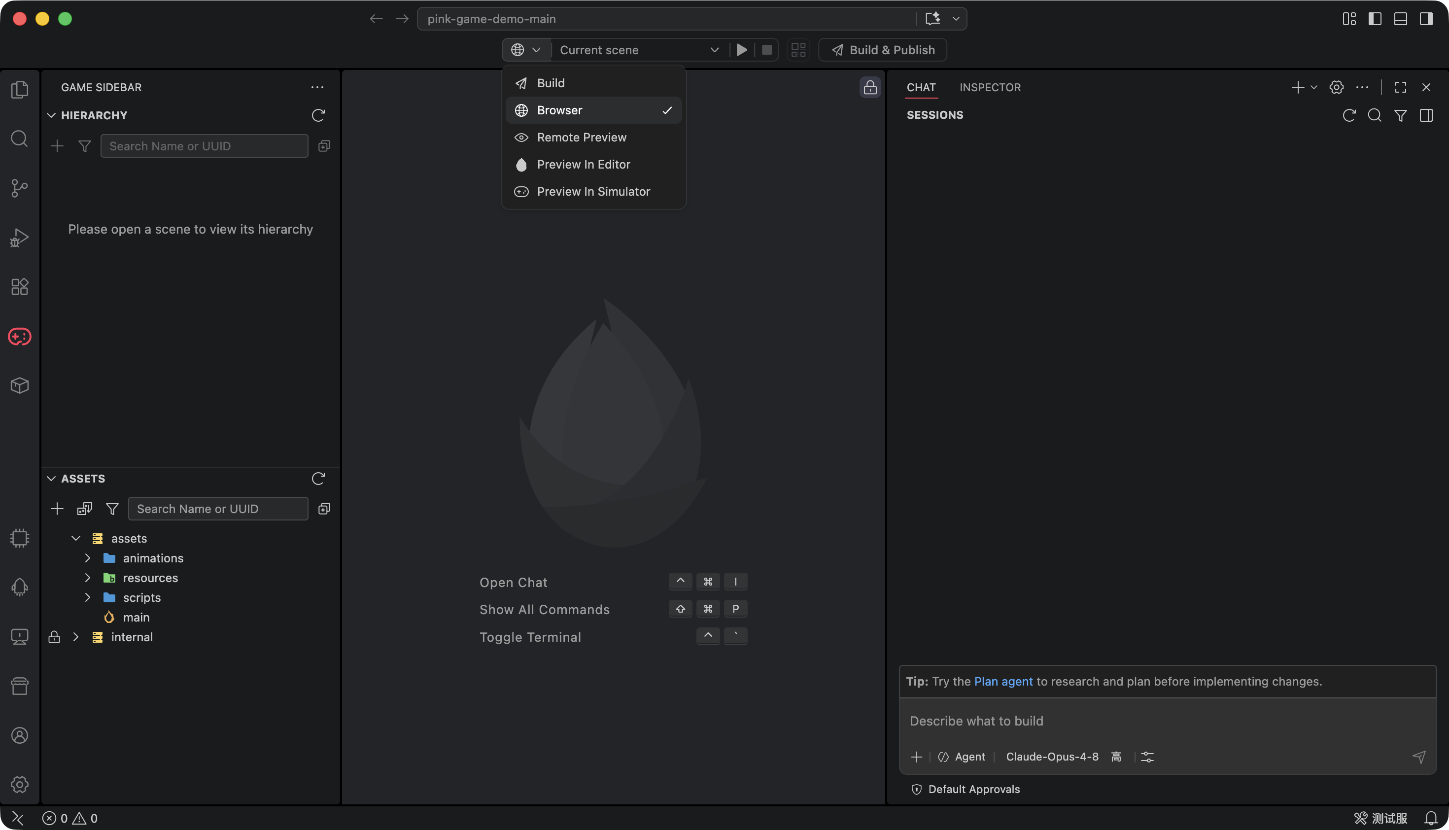
Task: Expand the internal folder
Action: [x=75, y=637]
